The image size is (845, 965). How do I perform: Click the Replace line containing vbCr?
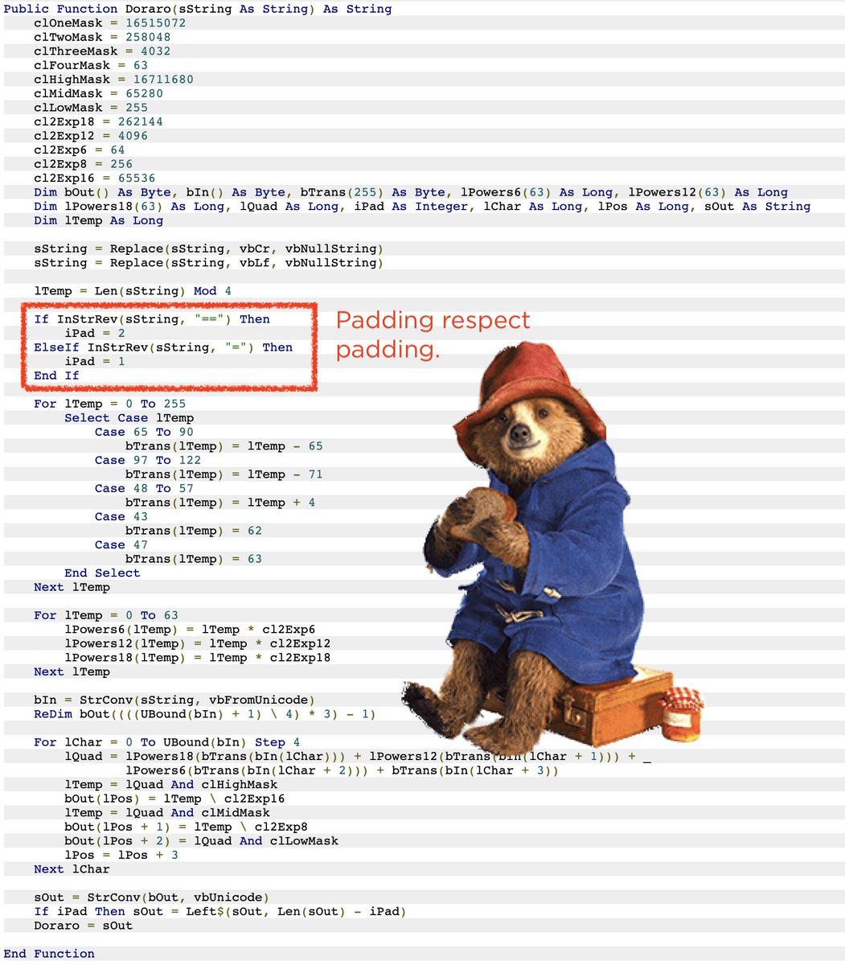click(209, 248)
